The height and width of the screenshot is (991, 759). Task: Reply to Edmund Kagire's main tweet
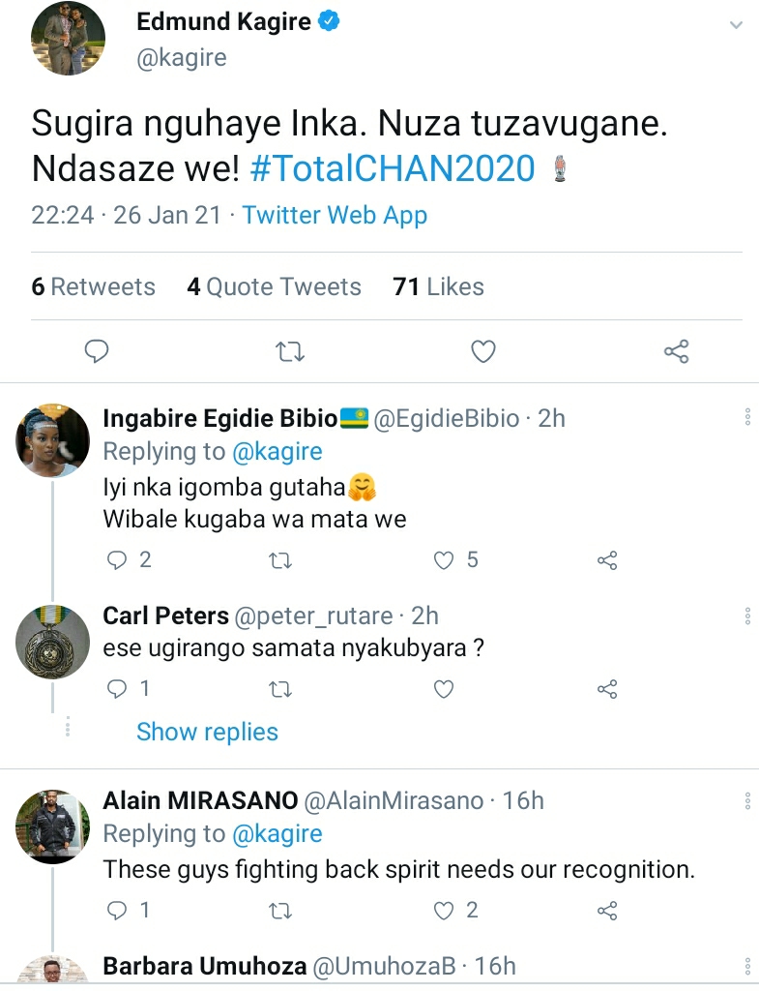(96, 351)
